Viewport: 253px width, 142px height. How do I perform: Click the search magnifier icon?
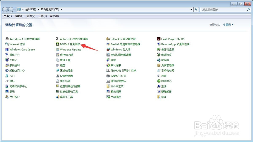[x=248, y=10]
